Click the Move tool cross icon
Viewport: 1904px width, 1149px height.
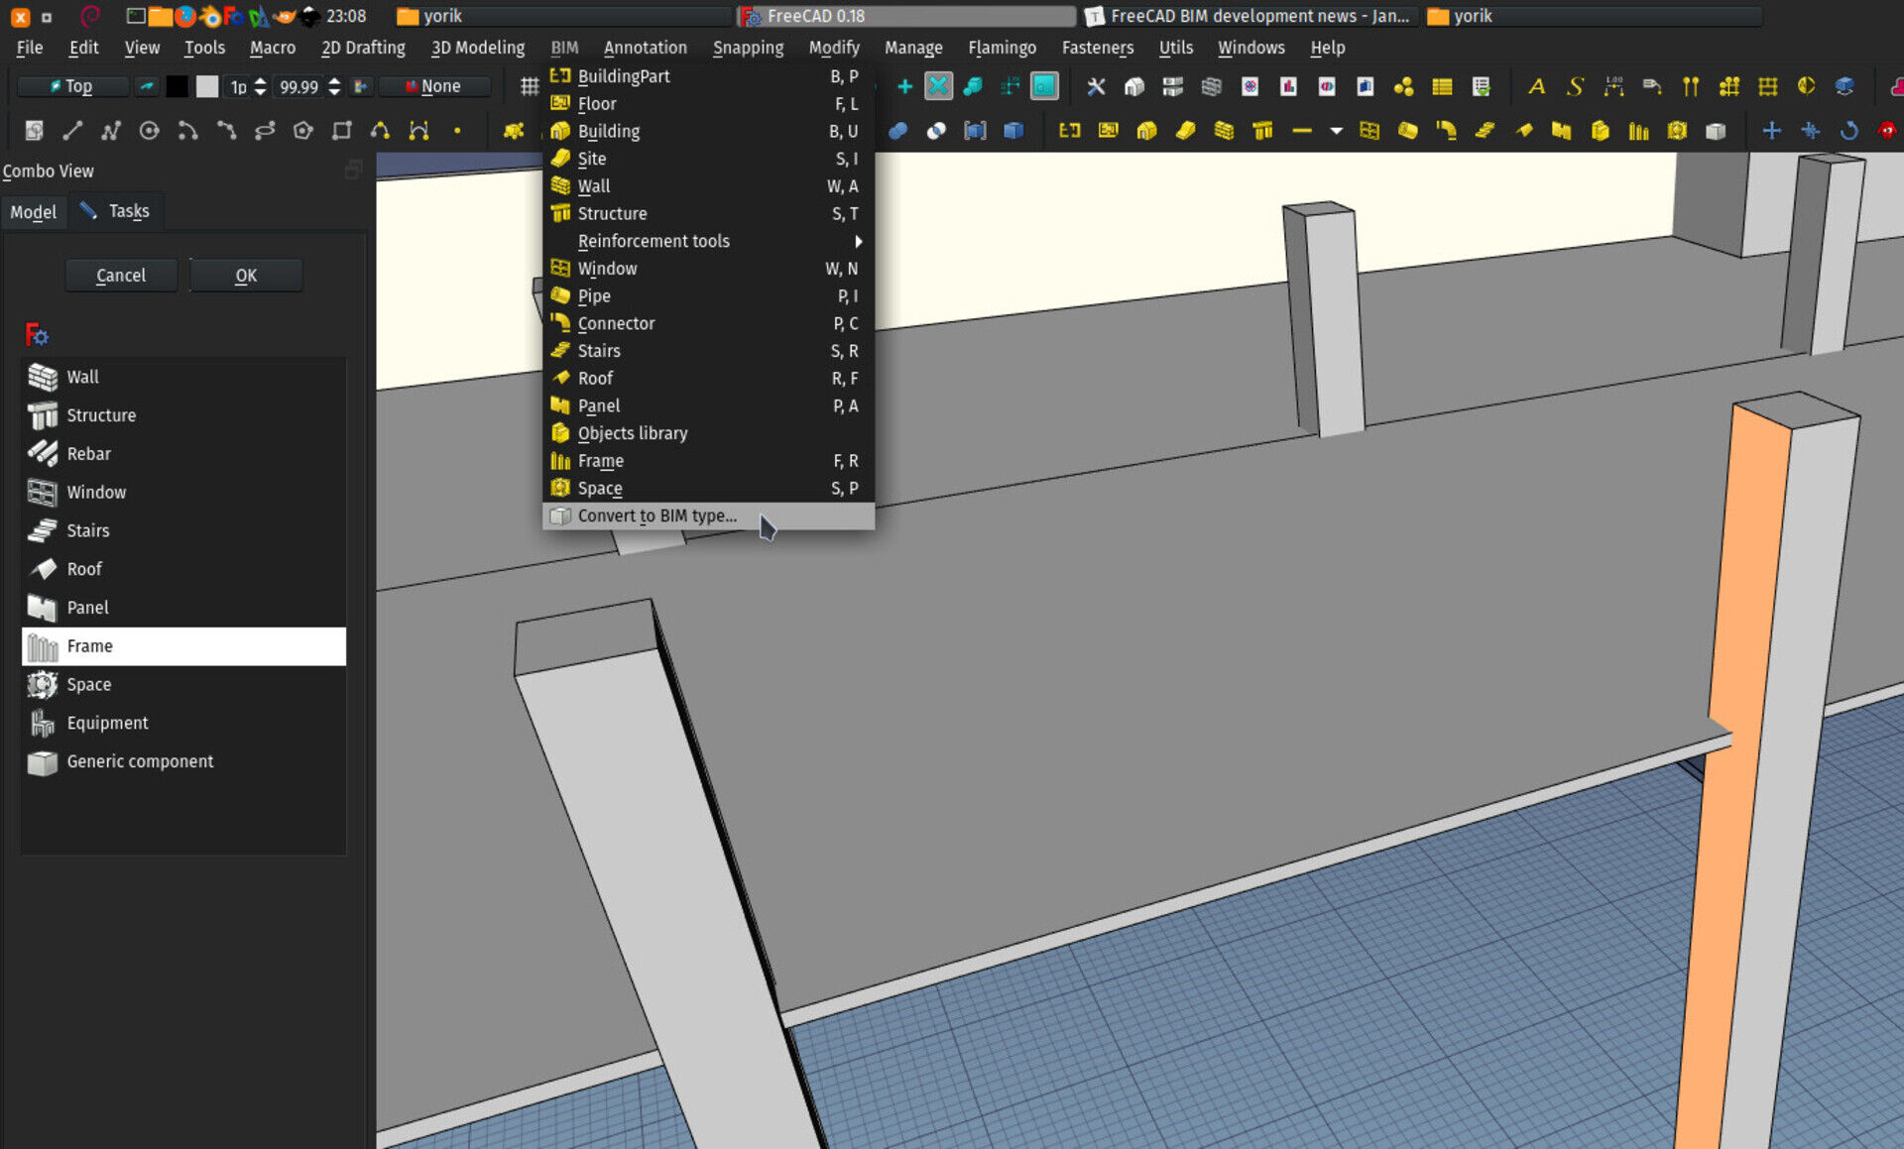pyautogui.click(x=1771, y=130)
